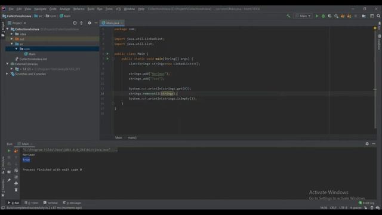The width and height of the screenshot is (382, 215).
Task: Open the TODO tool window button
Action: click(32, 203)
